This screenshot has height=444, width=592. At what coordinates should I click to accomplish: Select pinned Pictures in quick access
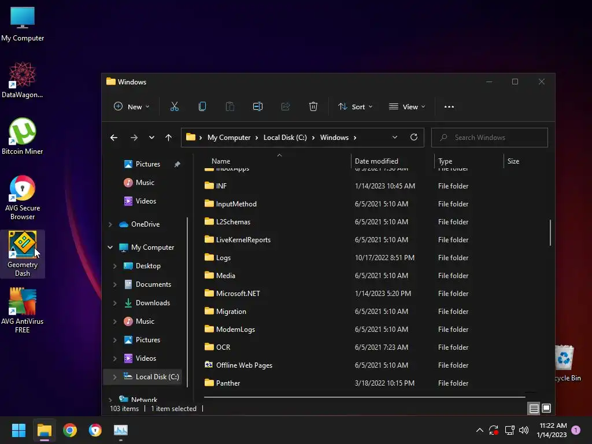[147, 164]
